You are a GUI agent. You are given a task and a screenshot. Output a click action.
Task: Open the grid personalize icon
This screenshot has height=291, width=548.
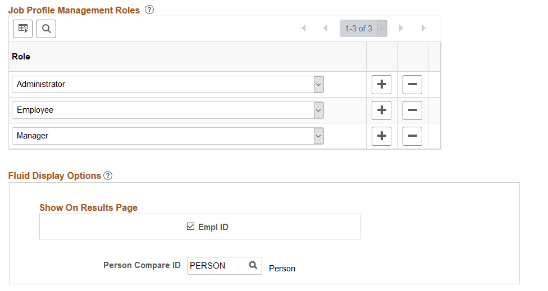click(23, 29)
